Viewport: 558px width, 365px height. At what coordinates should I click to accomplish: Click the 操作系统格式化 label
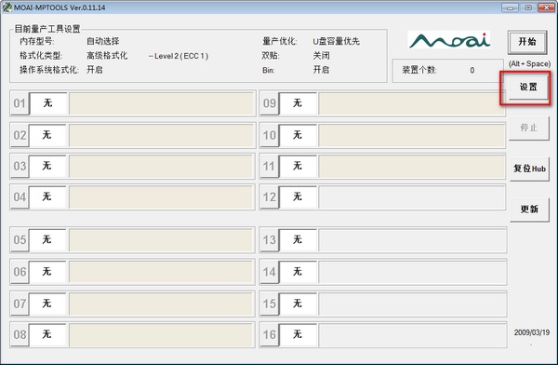(x=49, y=70)
